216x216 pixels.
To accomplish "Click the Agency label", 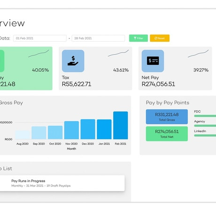I will [x=200, y=122].
